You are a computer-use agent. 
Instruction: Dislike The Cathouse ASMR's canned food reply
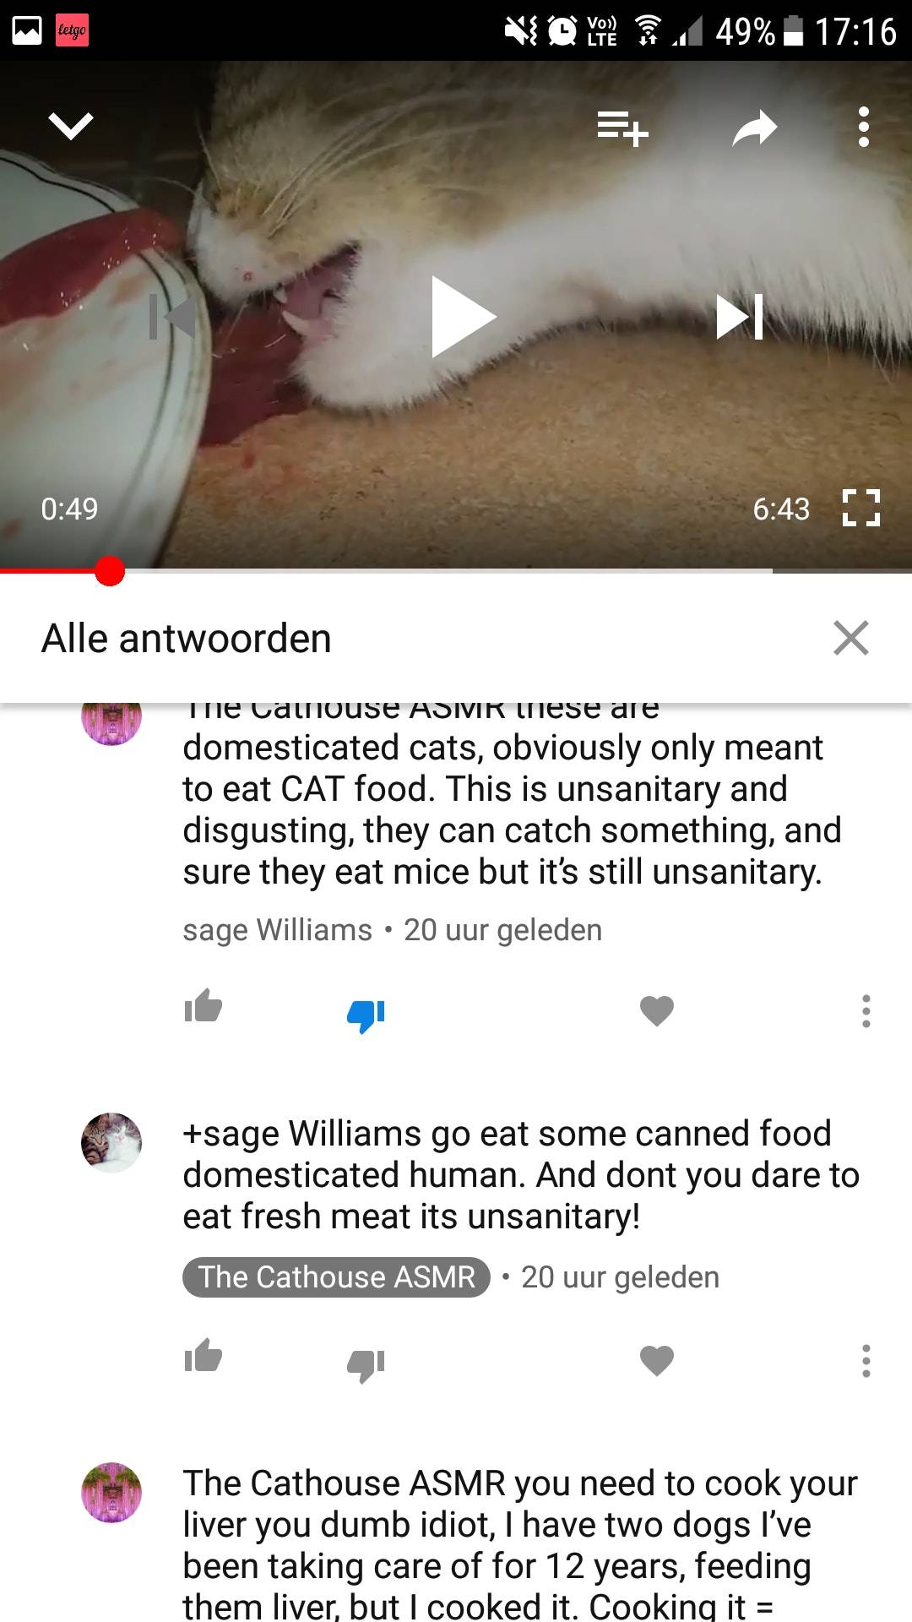[x=366, y=1365]
